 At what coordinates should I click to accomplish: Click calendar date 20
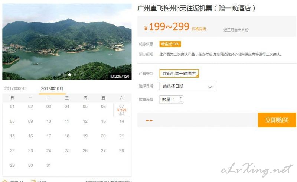coord(104,136)
